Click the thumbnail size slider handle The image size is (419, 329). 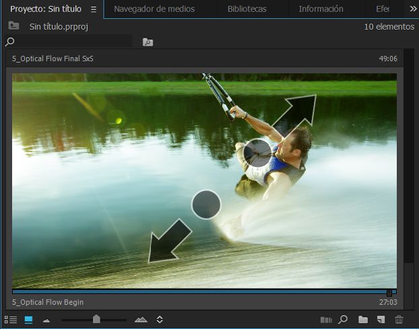(96, 319)
